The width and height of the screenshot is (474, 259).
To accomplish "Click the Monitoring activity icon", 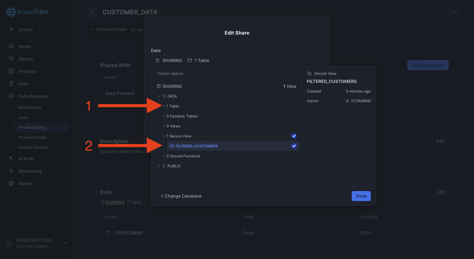I will coord(11,171).
